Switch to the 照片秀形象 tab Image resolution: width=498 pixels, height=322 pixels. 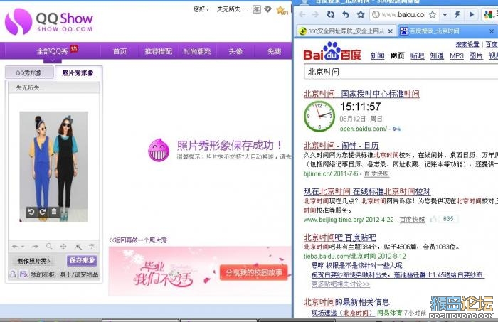(x=78, y=73)
